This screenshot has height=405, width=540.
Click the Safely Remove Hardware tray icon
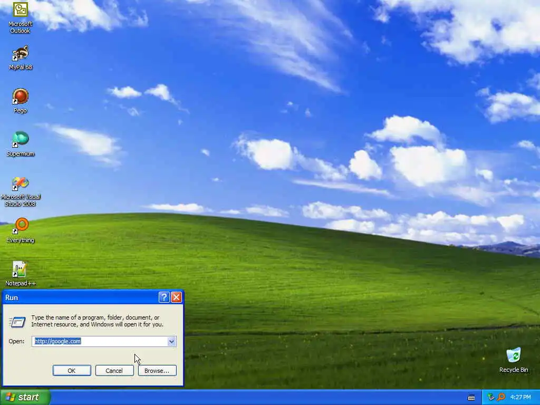coord(491,397)
